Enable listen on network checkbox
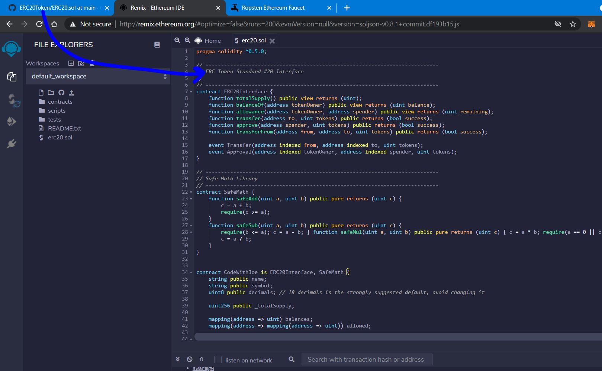This screenshot has width=602, height=371. tap(218, 359)
